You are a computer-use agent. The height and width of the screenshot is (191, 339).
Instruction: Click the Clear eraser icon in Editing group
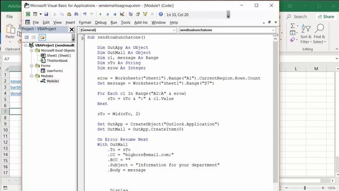pos(292,40)
